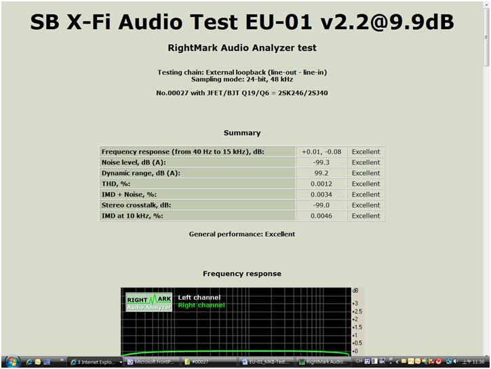Switch to the #00027 folder taskbar button
This screenshot has width=491, height=369.
pos(209,362)
